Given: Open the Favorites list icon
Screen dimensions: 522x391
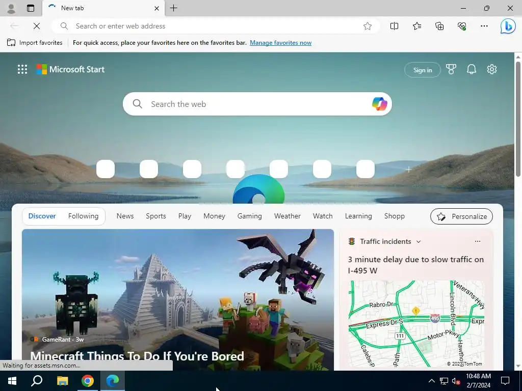Looking at the screenshot, I should point(417,26).
